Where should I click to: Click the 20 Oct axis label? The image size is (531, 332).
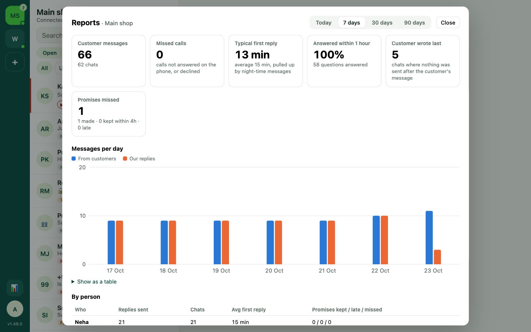274,271
